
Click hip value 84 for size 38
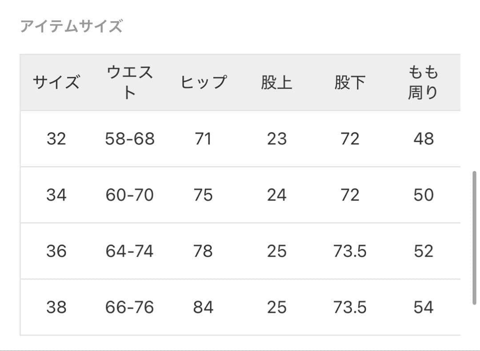pyautogui.click(x=203, y=307)
